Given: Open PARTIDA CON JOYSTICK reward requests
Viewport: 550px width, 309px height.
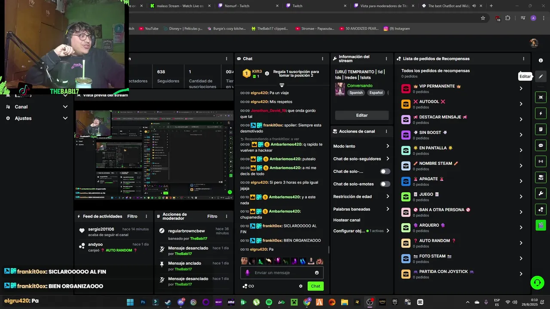Looking at the screenshot, I should click(x=521, y=274).
